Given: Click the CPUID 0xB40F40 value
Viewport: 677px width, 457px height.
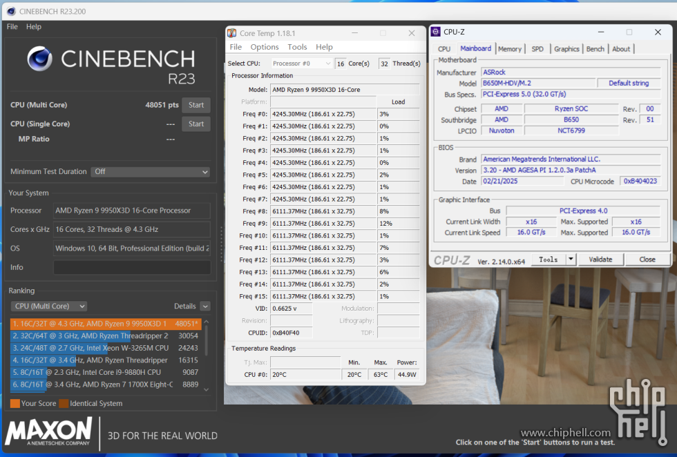Looking at the screenshot, I should point(291,333).
